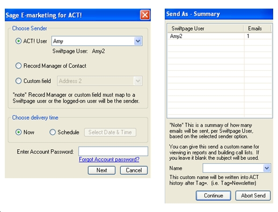The image size is (278, 212).
Task: Click the Emails column header
Action: [258, 28]
